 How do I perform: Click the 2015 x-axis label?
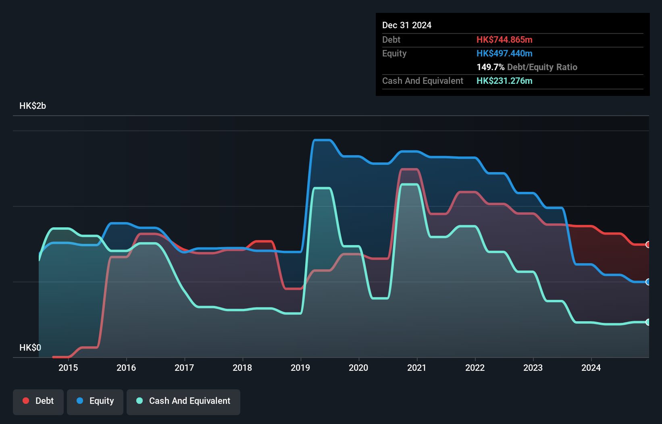[x=68, y=368]
